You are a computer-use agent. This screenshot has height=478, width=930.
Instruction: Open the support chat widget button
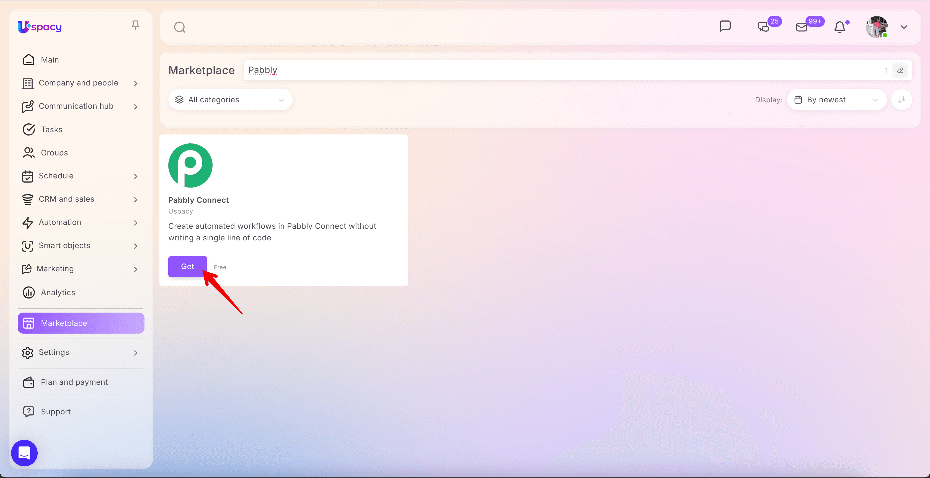tap(24, 453)
